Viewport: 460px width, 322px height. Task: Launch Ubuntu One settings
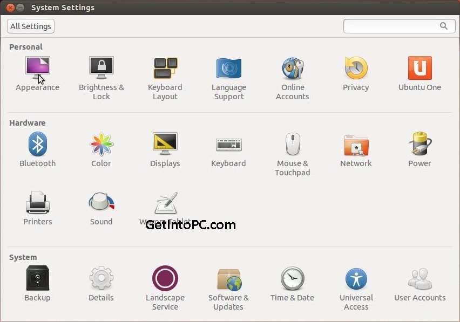tap(420, 68)
